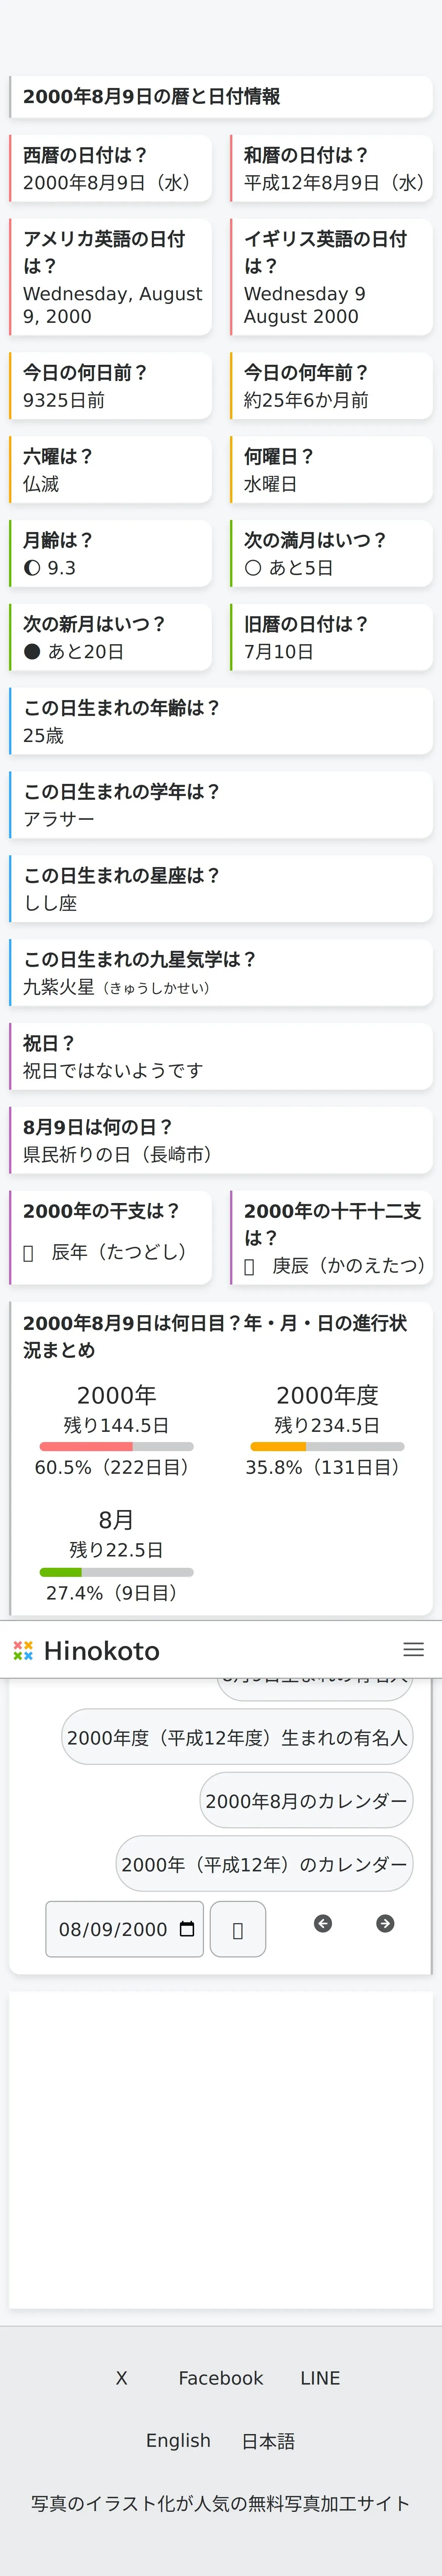The width and height of the screenshot is (442, 2576).
Task: Share on Facebook
Action: (x=221, y=2378)
